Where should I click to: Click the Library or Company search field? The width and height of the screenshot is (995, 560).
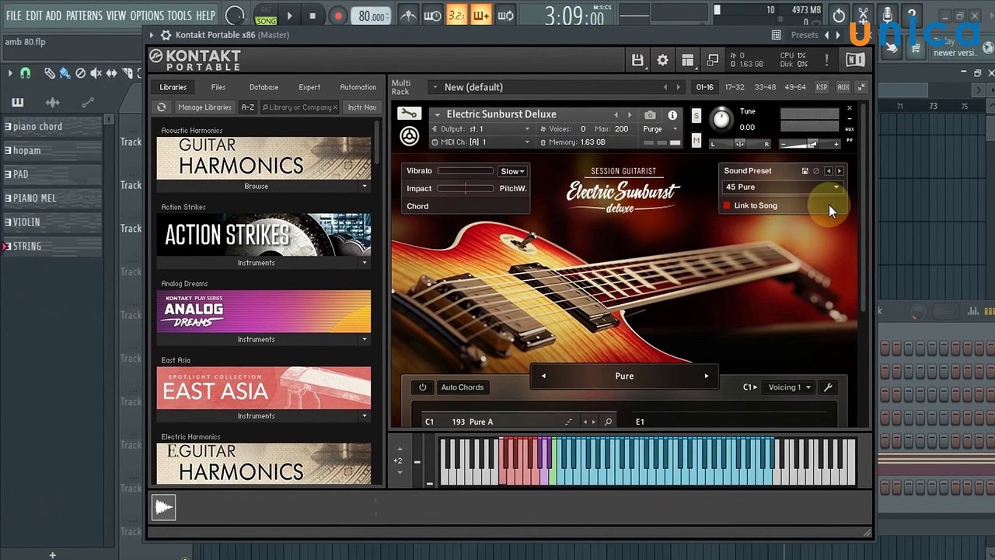click(299, 107)
